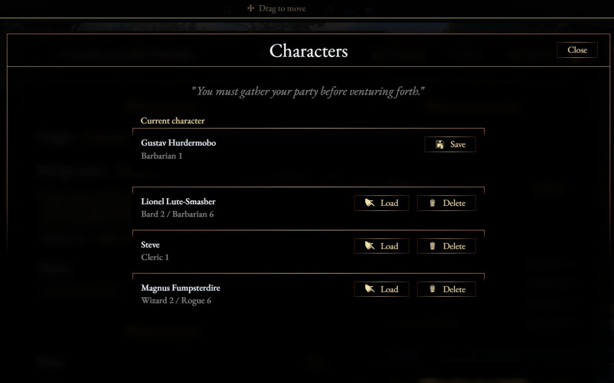This screenshot has height=383, width=614.
Task: Delete the character named Steve
Action: (x=446, y=246)
